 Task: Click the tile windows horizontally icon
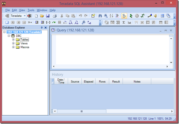[162, 16]
